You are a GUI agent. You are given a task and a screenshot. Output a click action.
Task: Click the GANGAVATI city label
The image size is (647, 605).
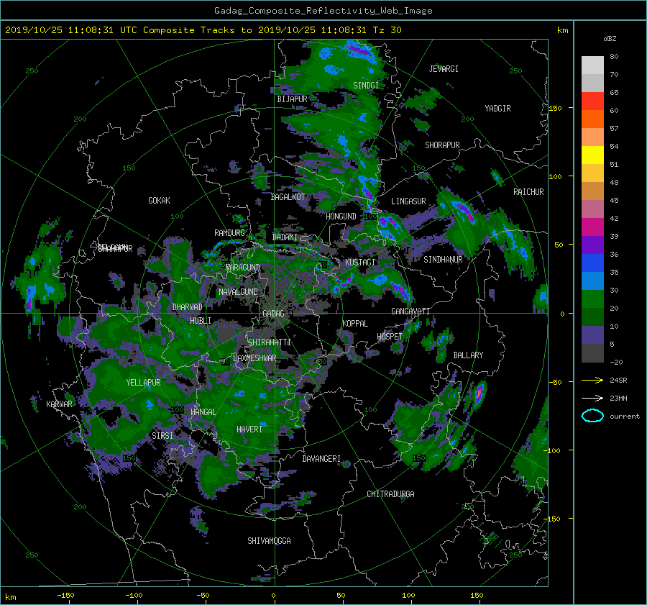coord(410,311)
